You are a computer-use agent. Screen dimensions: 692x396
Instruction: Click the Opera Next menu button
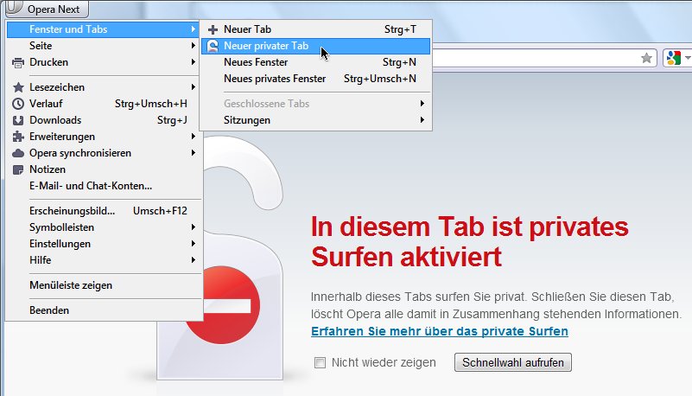(x=47, y=9)
